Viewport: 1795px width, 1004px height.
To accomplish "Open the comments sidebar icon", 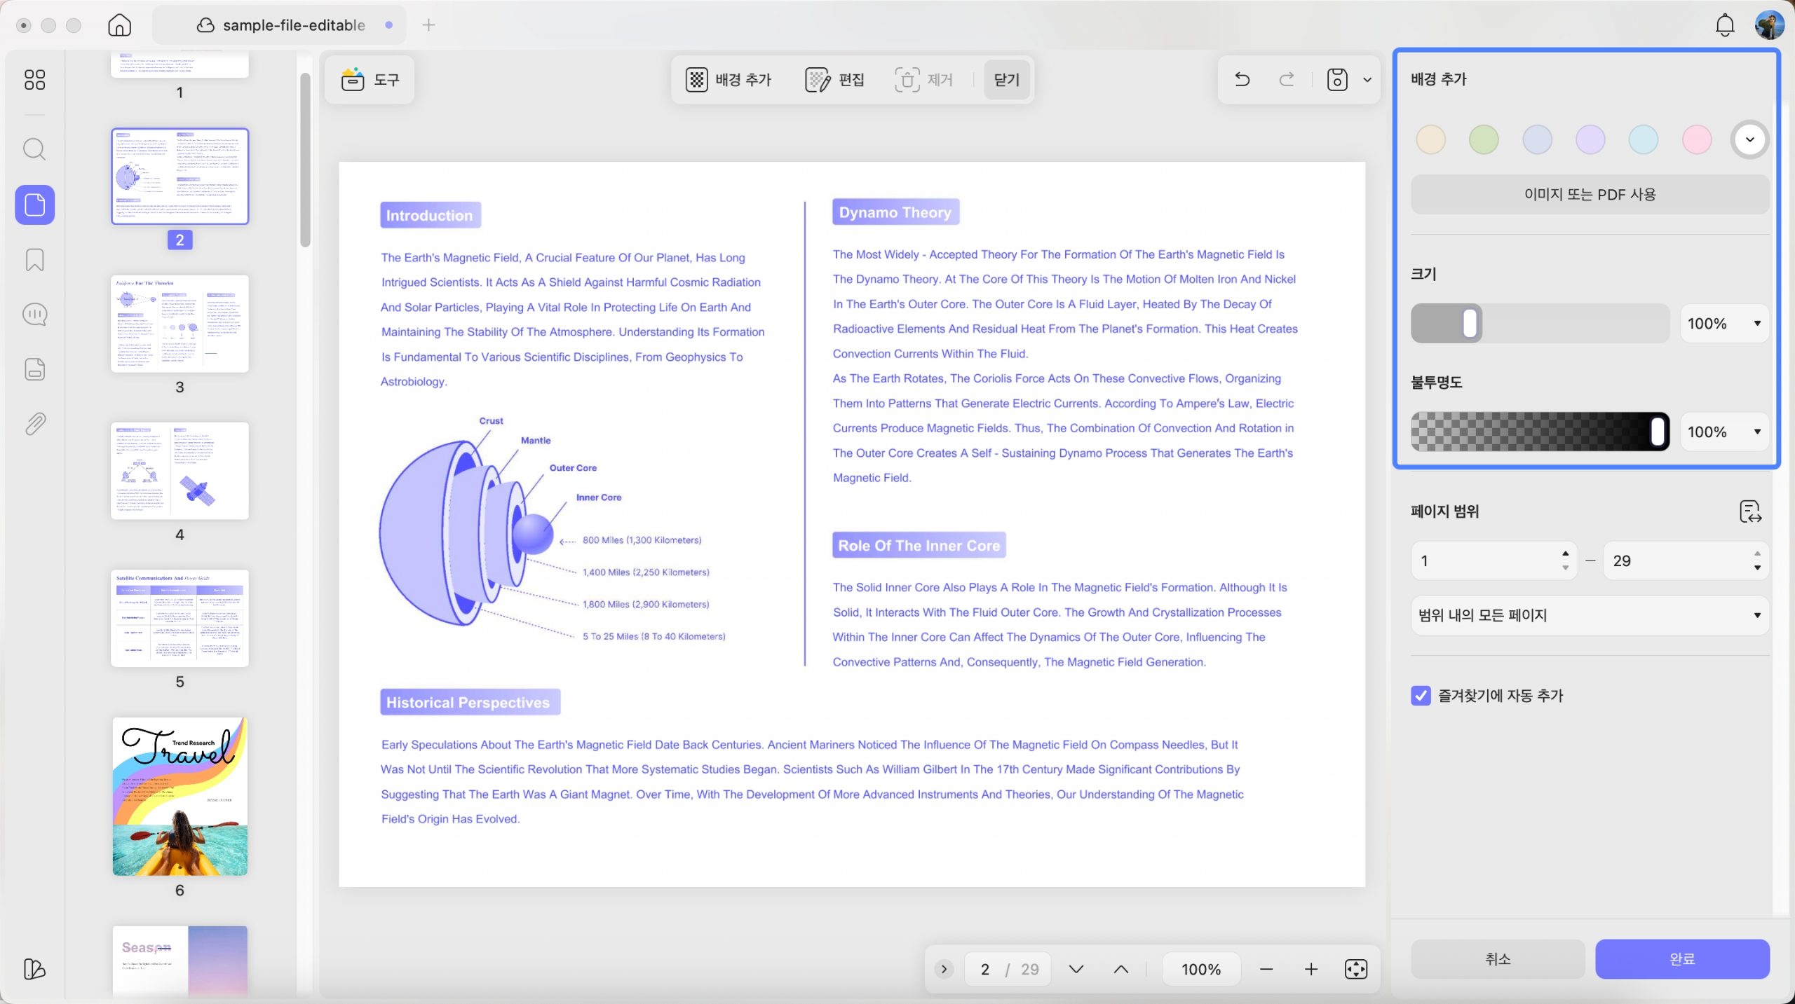I will (x=34, y=315).
